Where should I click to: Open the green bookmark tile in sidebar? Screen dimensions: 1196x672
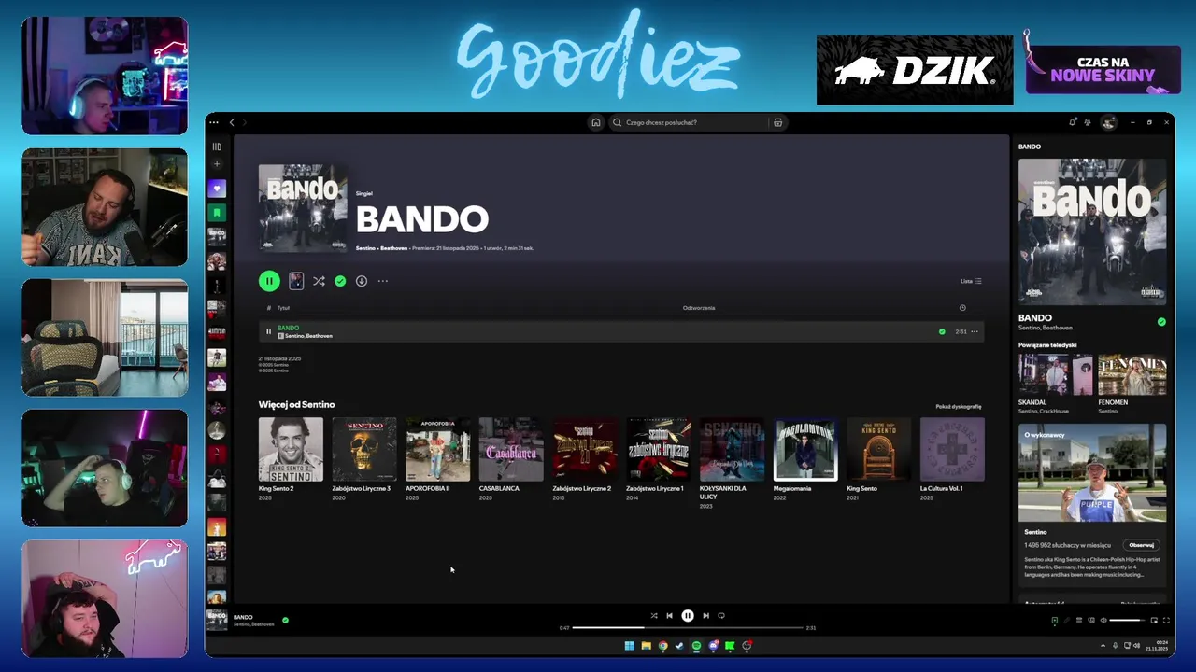point(217,213)
